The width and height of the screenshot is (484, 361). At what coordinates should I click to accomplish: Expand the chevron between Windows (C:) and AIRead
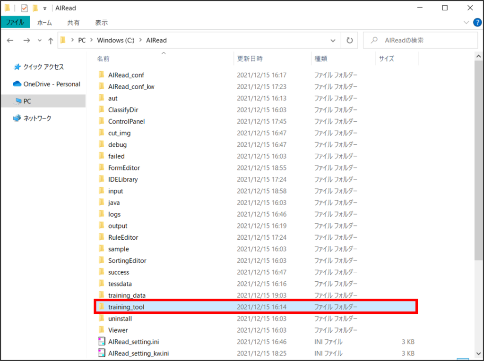[140, 41]
